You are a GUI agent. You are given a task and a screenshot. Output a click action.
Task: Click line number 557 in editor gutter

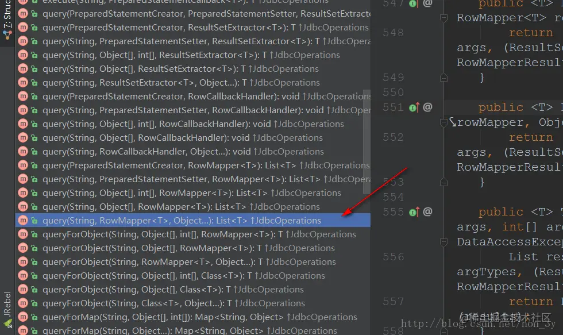tap(393, 302)
